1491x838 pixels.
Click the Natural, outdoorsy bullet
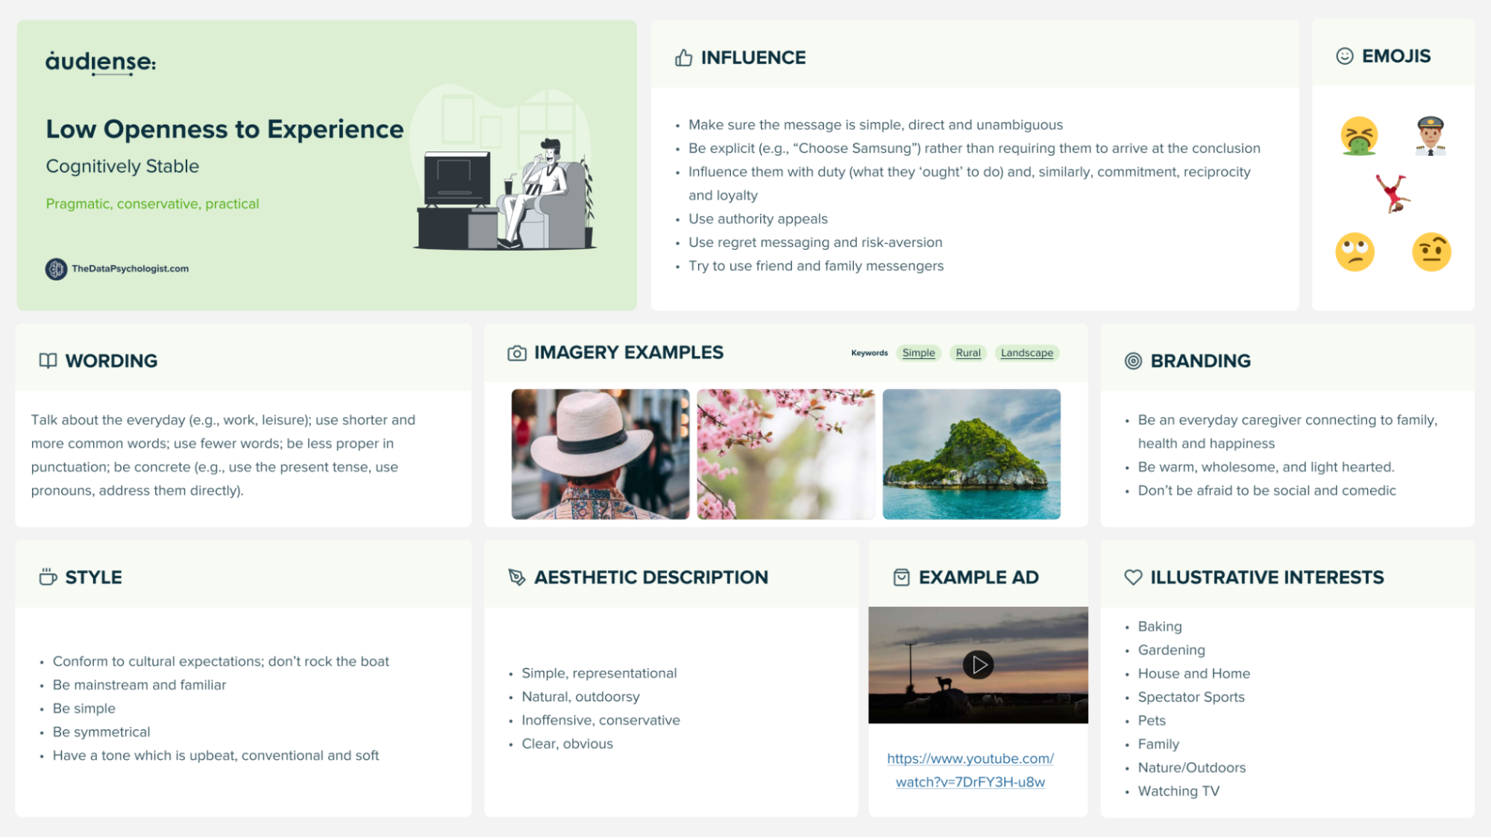click(x=580, y=697)
